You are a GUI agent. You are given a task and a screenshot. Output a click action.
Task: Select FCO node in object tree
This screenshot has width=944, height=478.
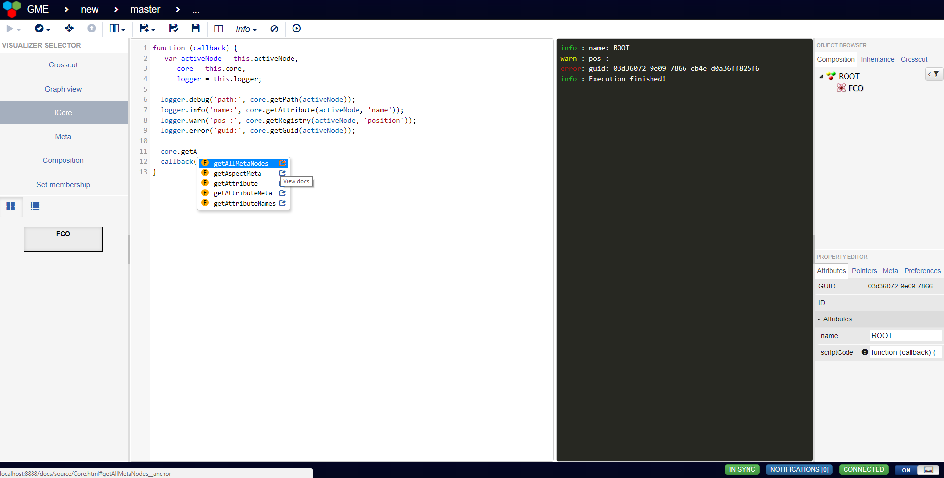856,88
